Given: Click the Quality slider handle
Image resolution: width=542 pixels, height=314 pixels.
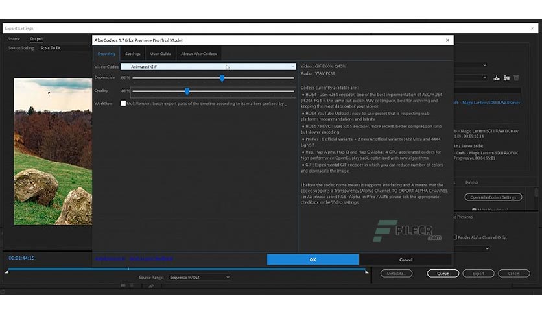Looking at the screenshot, I should pyautogui.click(x=187, y=91).
